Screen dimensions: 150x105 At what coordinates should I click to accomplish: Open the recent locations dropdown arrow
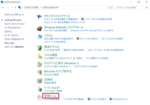(x=12, y=8)
